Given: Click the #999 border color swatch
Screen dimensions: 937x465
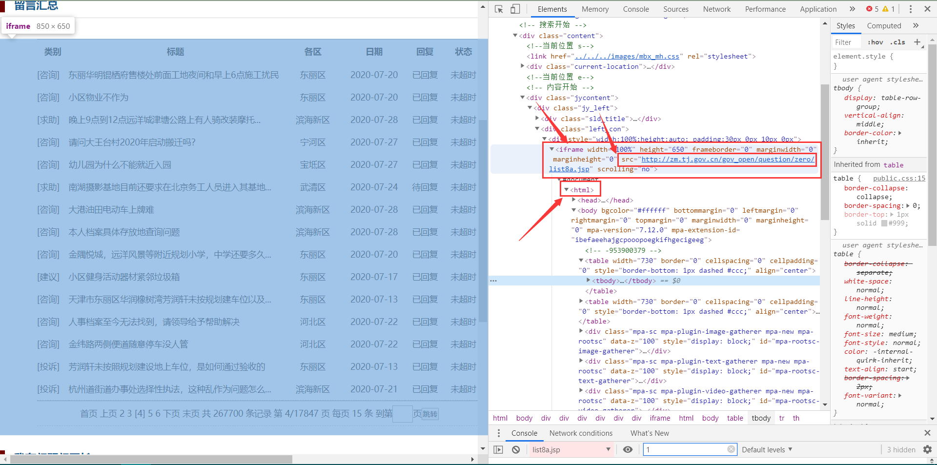Looking at the screenshot, I should [x=884, y=223].
